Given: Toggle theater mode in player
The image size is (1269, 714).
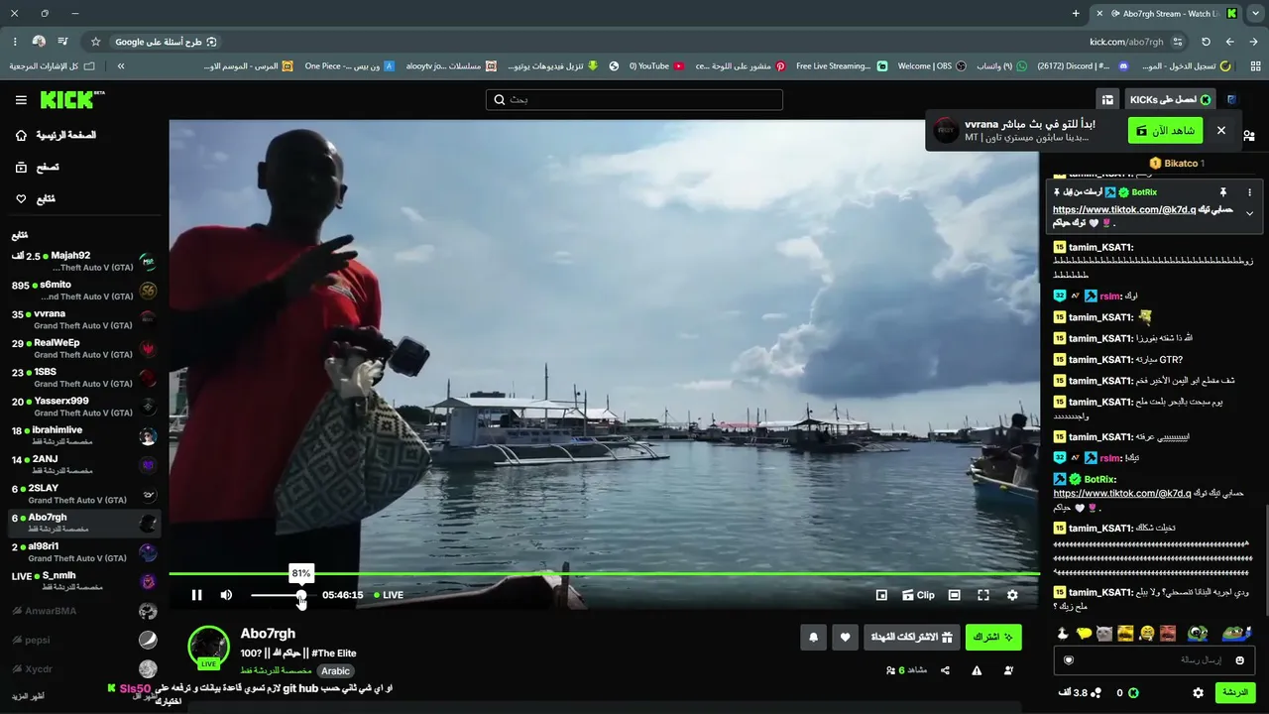Looking at the screenshot, I should pyautogui.click(x=954, y=595).
